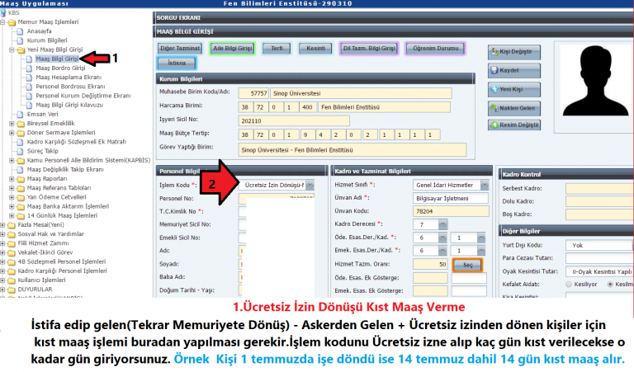Select the Kesiliyor radio button
Viewport: 634px width, 372px height.
tap(569, 285)
